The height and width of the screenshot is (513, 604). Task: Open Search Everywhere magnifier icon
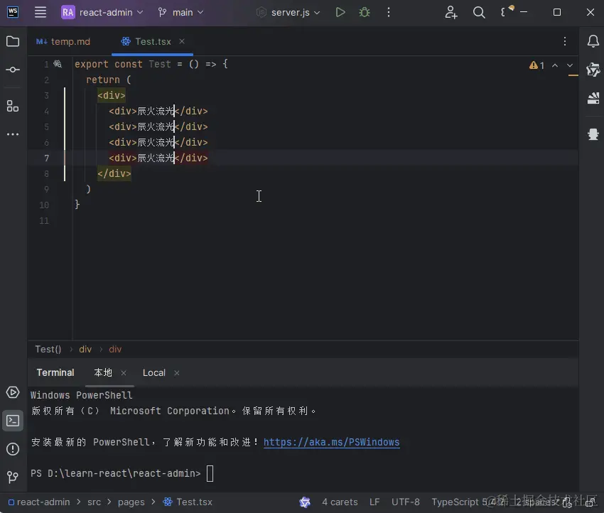pyautogui.click(x=479, y=12)
